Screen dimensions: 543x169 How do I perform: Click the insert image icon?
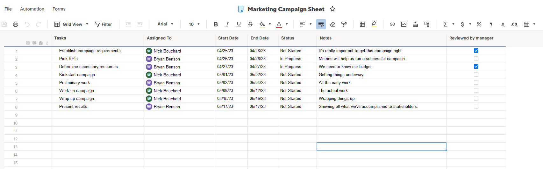(404, 24)
